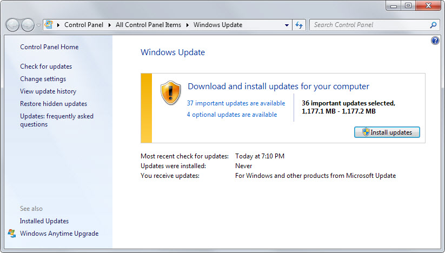Open Installed Updates link
Screen dimensions: 445x253
tap(44, 221)
